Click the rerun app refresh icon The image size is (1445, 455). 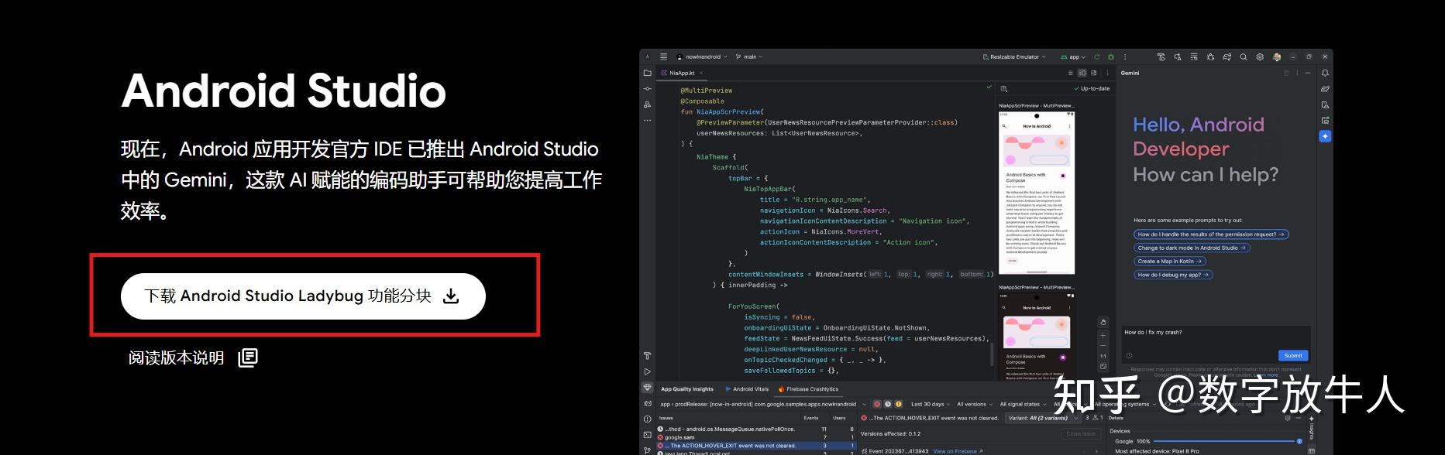1096,56
